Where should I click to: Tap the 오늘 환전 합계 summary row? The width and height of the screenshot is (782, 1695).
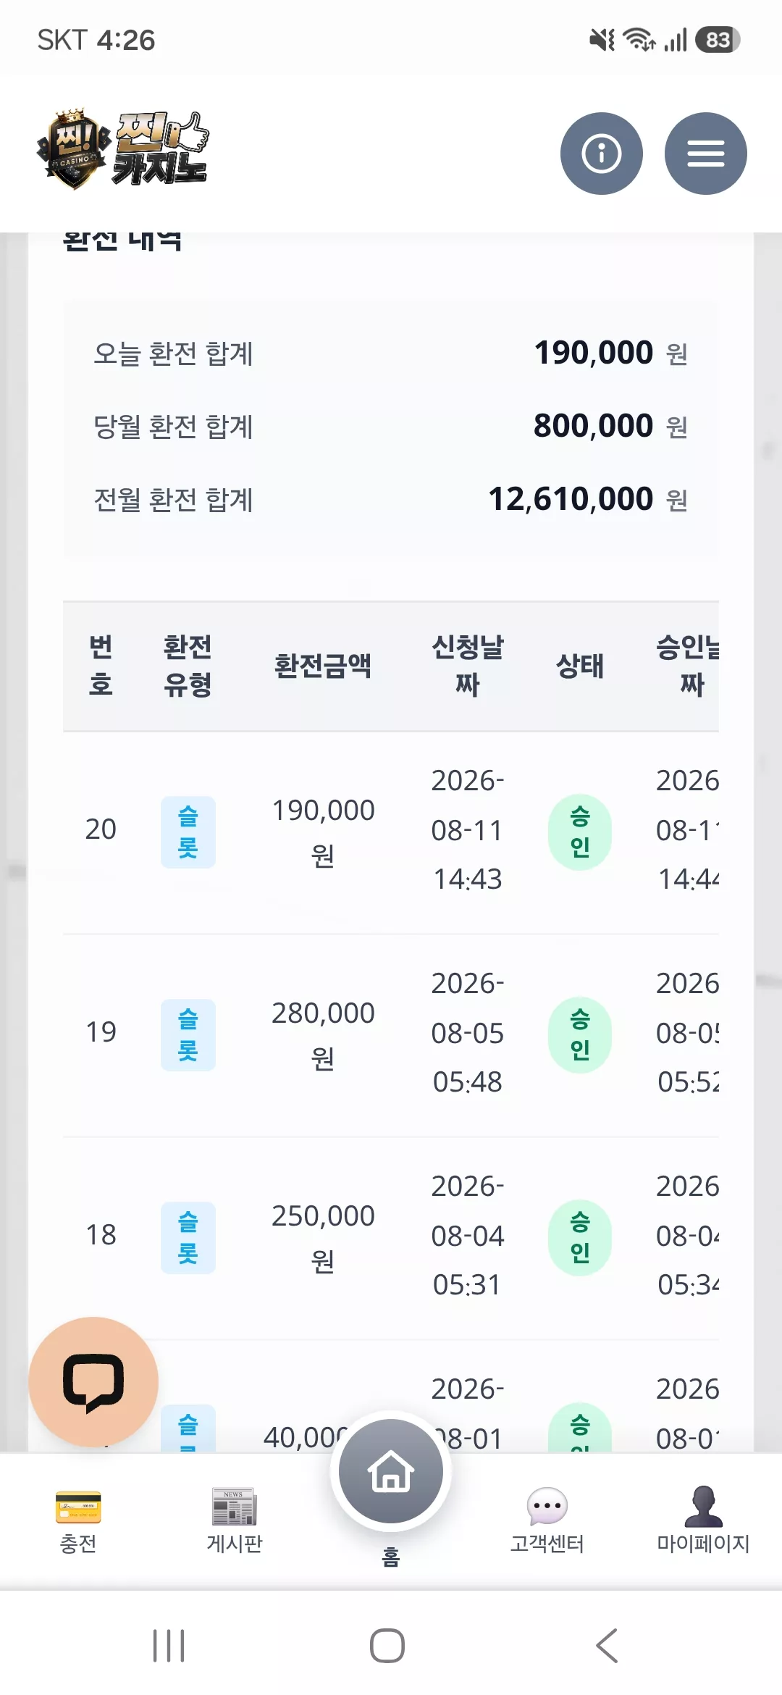pyautogui.click(x=391, y=353)
